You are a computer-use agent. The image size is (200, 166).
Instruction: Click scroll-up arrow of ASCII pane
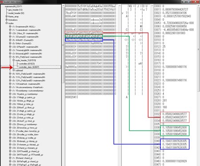point(152,6)
